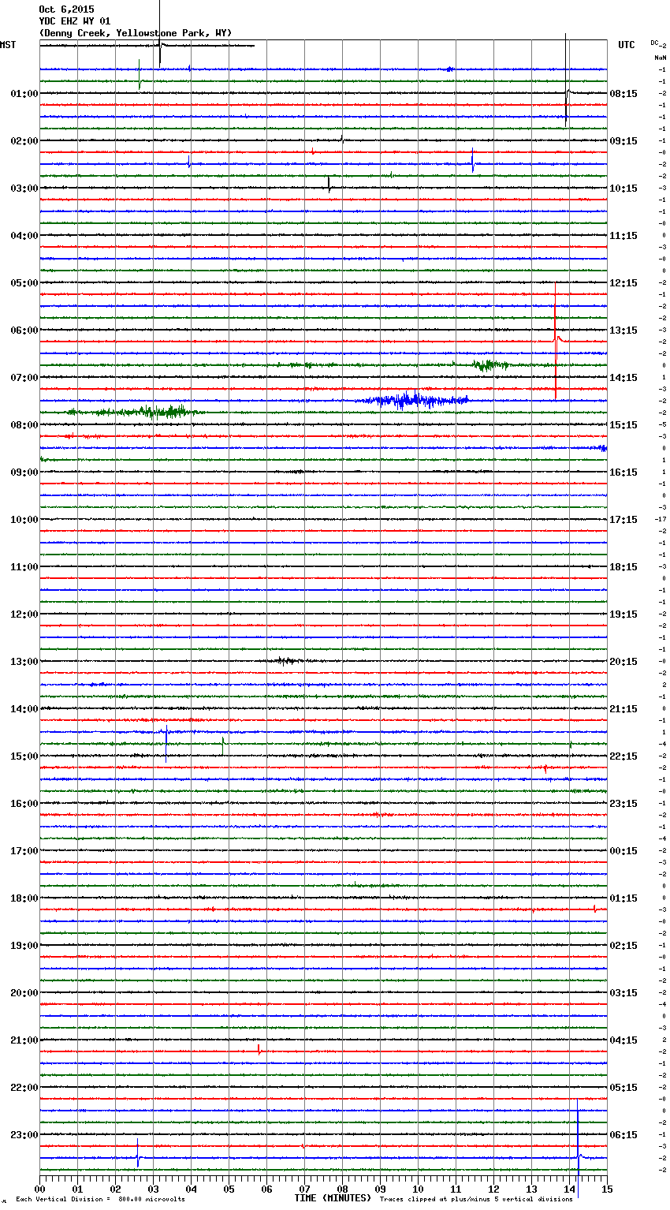Click the 20:15 UTC time label
This screenshot has height=1210, width=670.
(623, 662)
